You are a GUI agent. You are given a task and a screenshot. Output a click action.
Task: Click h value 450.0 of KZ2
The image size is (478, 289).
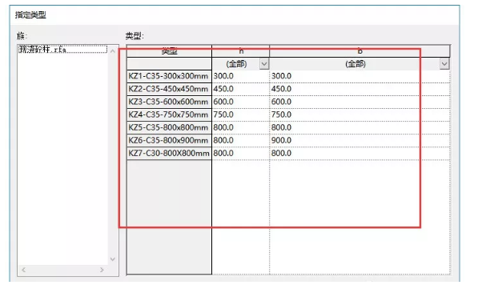click(x=241, y=89)
